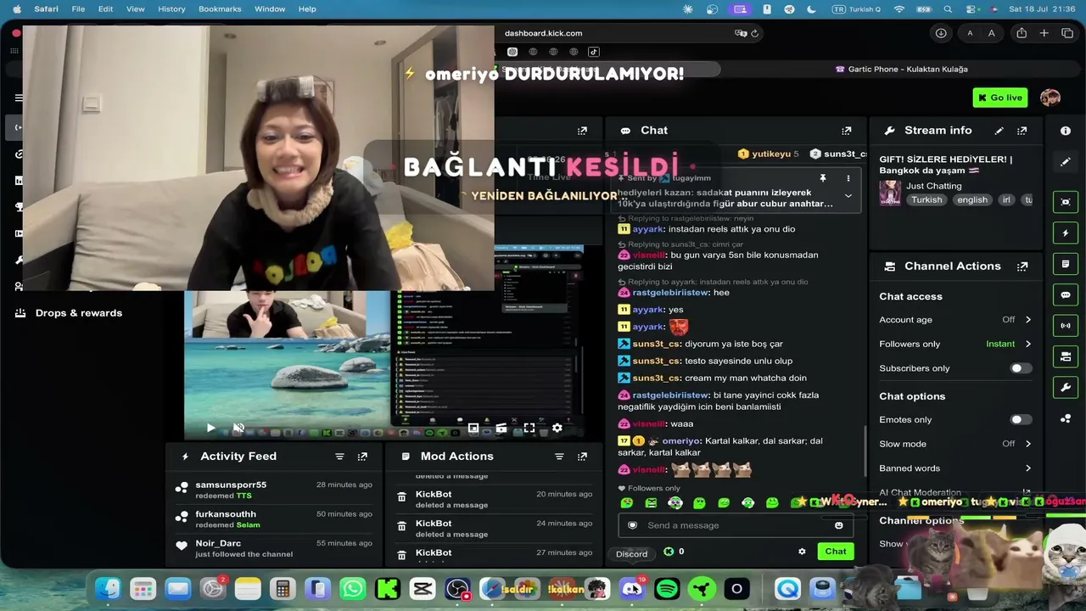Open Just Chatting category thumbnail
Screen dimensions: 1086x611
890,193
